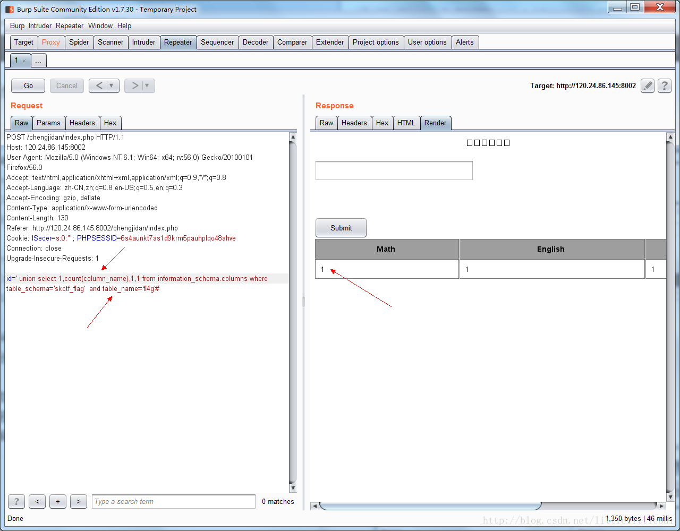This screenshot has height=531, width=680.
Task: Switch to the Target tab
Action: (24, 42)
